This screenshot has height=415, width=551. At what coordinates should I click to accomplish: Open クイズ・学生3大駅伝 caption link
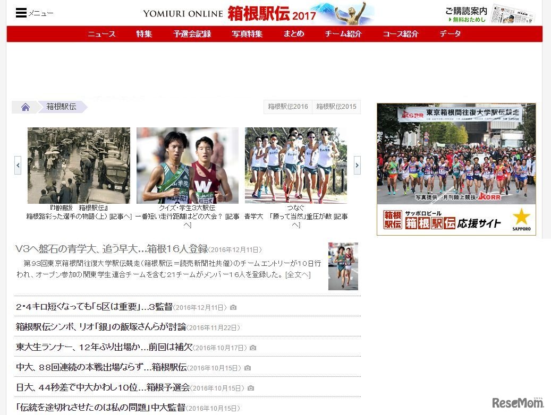tap(188, 217)
